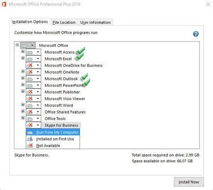This screenshot has height=190, width=213.
Task: Open install-state dropdown for Microsoft OneNote
Action: pyautogui.click(x=33, y=72)
